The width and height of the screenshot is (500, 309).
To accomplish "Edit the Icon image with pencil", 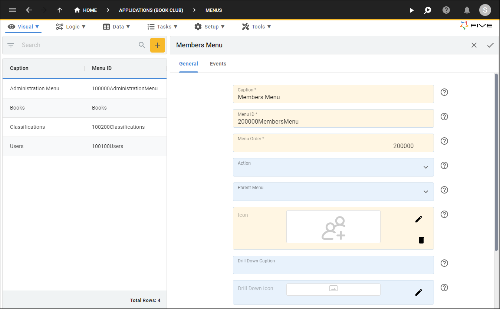I will [x=419, y=219].
